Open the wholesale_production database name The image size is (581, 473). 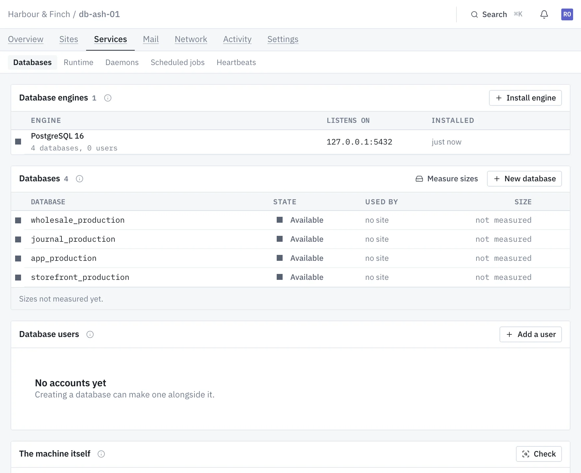(78, 220)
